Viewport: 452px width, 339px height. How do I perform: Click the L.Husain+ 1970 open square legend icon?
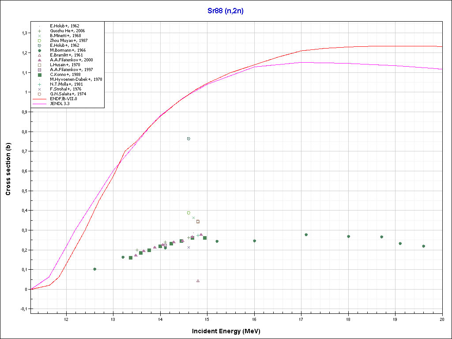[39, 65]
